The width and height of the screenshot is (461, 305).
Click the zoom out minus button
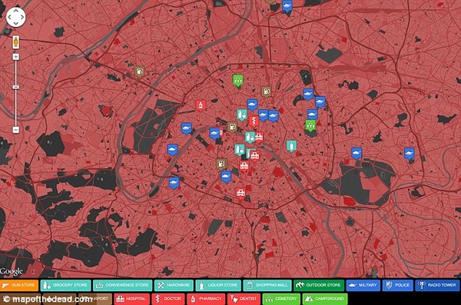click(16, 130)
